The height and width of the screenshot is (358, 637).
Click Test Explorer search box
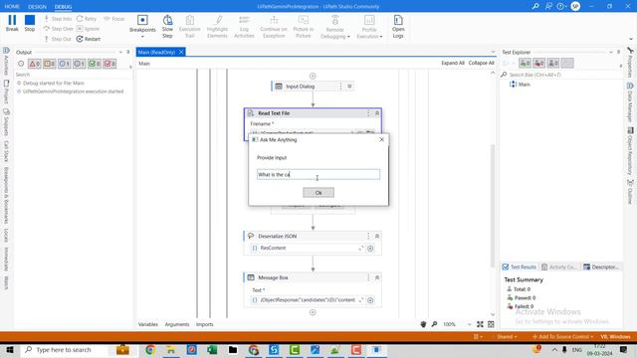[x=560, y=75]
